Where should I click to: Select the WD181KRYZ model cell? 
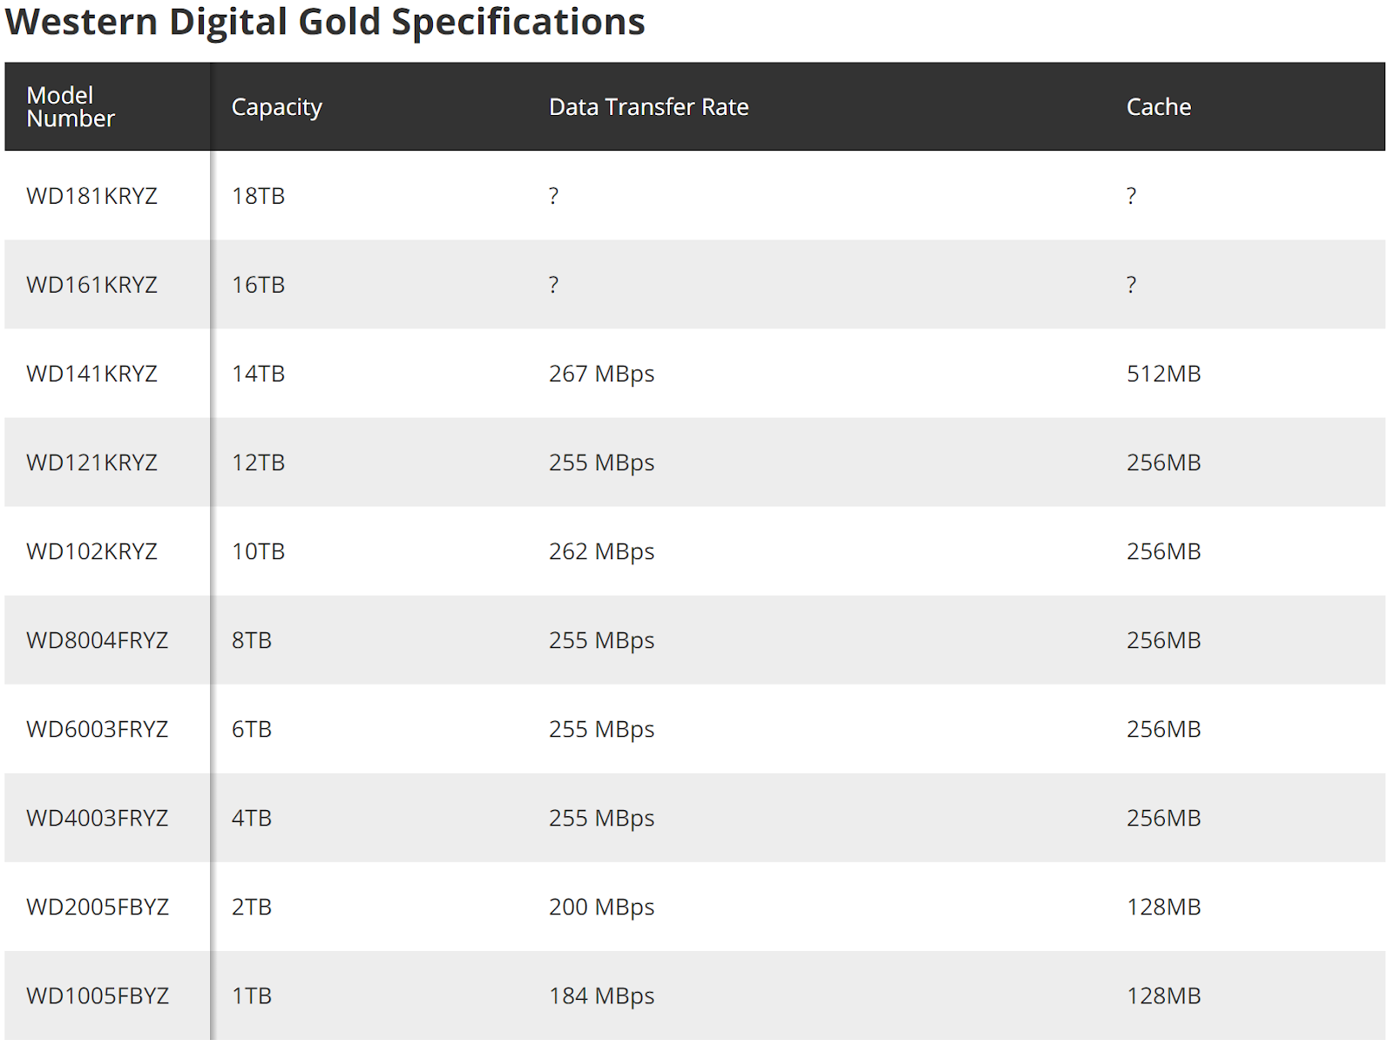tap(91, 196)
